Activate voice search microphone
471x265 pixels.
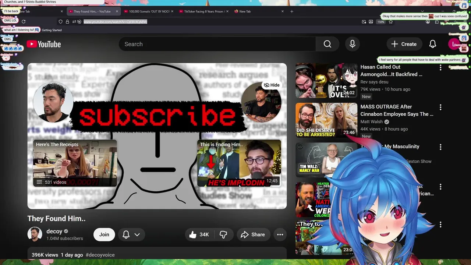(x=353, y=44)
